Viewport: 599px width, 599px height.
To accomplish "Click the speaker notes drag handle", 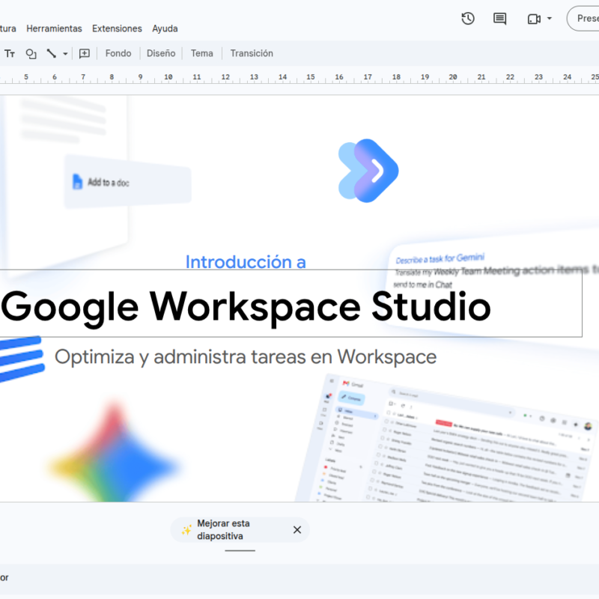I will [240, 550].
